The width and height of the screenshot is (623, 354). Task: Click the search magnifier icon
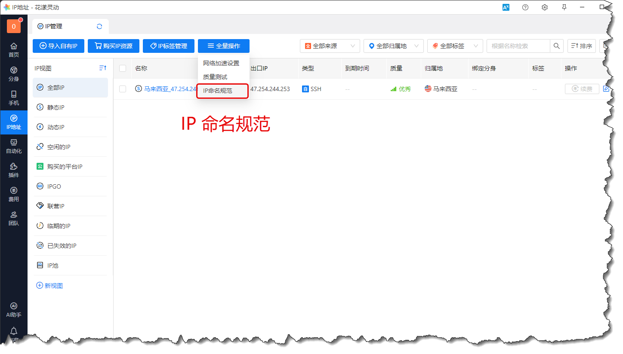(557, 46)
